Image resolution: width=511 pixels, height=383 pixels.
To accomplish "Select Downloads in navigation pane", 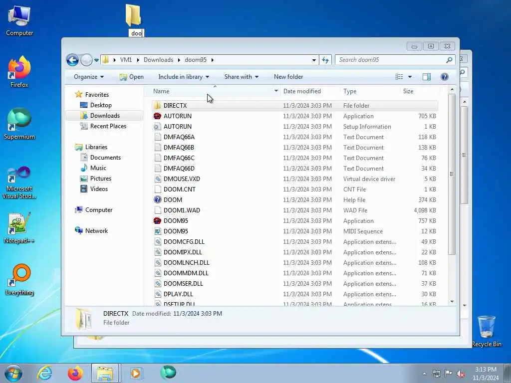I will click(105, 116).
